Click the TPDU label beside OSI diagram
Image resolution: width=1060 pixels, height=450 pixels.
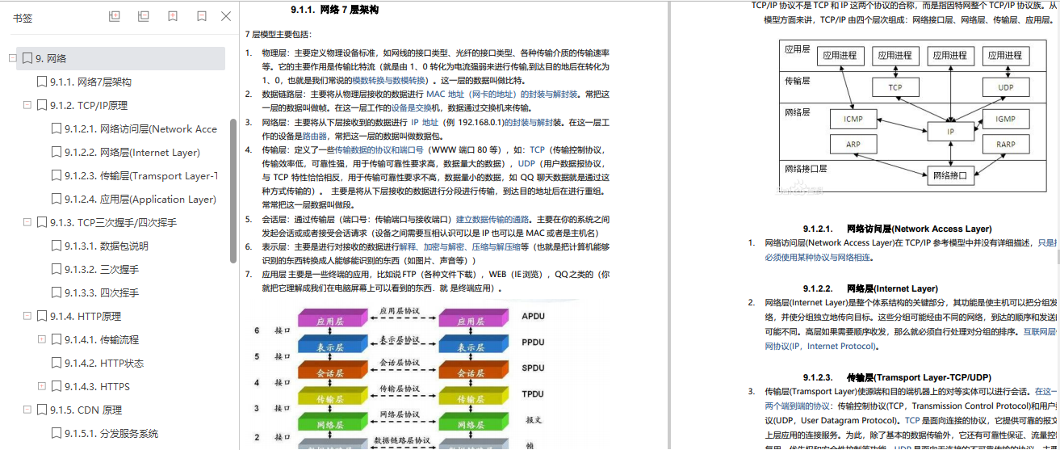pyautogui.click(x=534, y=394)
